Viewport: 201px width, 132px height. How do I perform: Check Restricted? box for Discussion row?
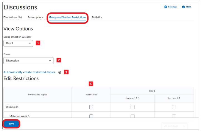(x=91, y=107)
